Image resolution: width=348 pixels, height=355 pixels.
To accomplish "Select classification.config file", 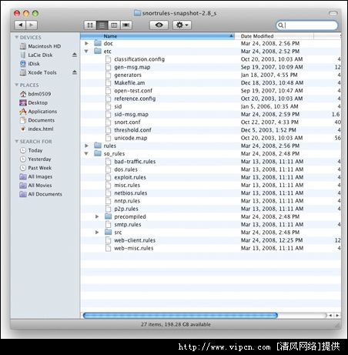I will (x=139, y=59).
